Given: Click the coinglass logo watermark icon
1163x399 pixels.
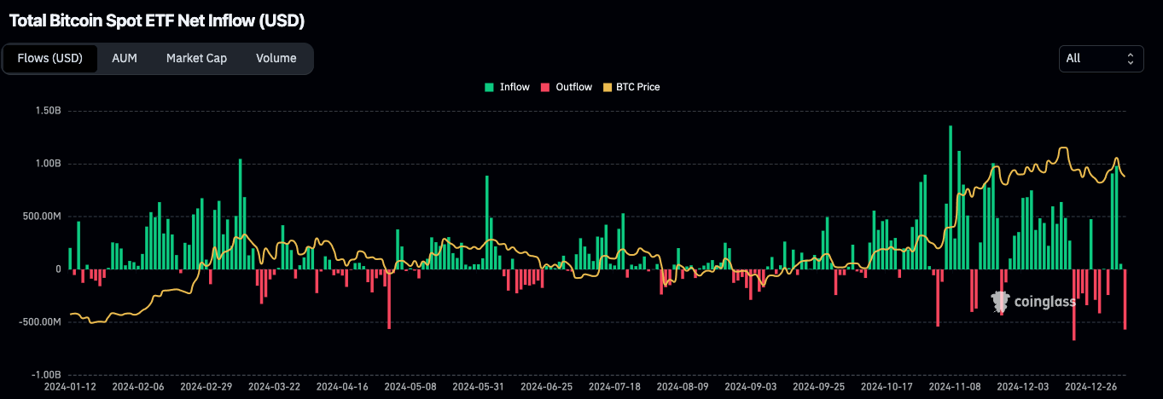Looking at the screenshot, I should tap(1000, 300).
